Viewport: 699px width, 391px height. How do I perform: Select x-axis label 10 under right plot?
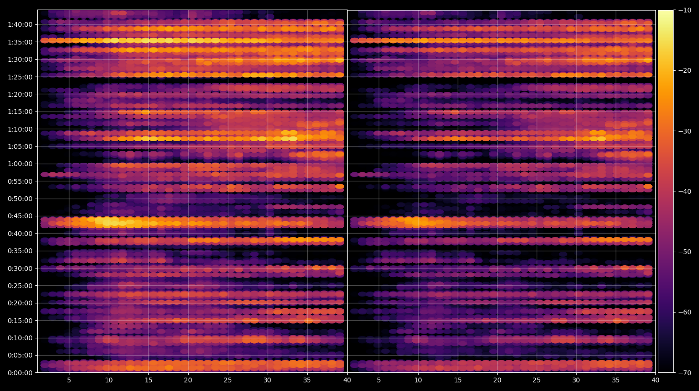point(418,380)
